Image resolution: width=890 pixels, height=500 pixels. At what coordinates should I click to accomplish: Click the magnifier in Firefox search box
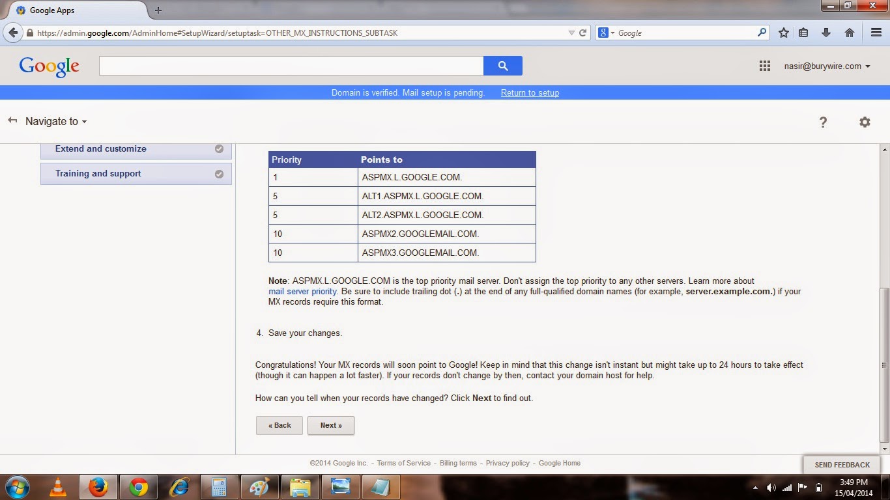pos(762,33)
